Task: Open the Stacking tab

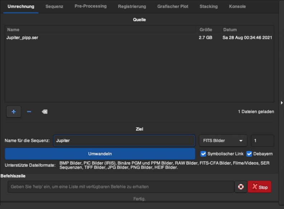Action: (208, 6)
